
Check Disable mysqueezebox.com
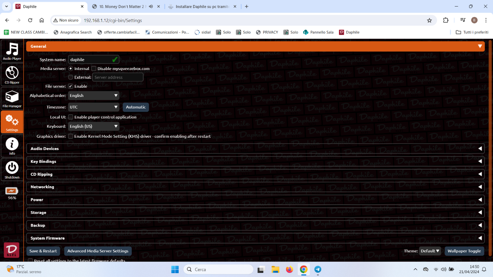(94, 68)
